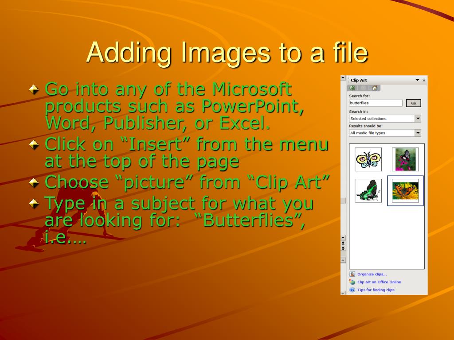Screen dimensions: 454x340
Task: Click the scroll up arrow at top of left scrollbar
Action: [343, 78]
